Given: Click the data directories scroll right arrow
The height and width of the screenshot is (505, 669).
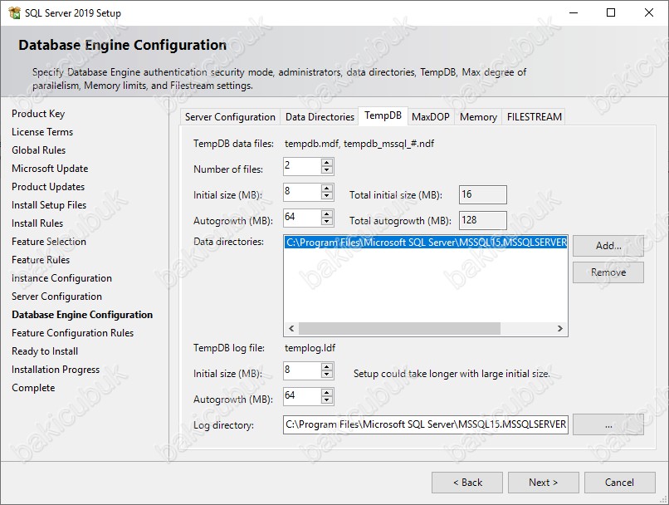Looking at the screenshot, I should [559, 329].
